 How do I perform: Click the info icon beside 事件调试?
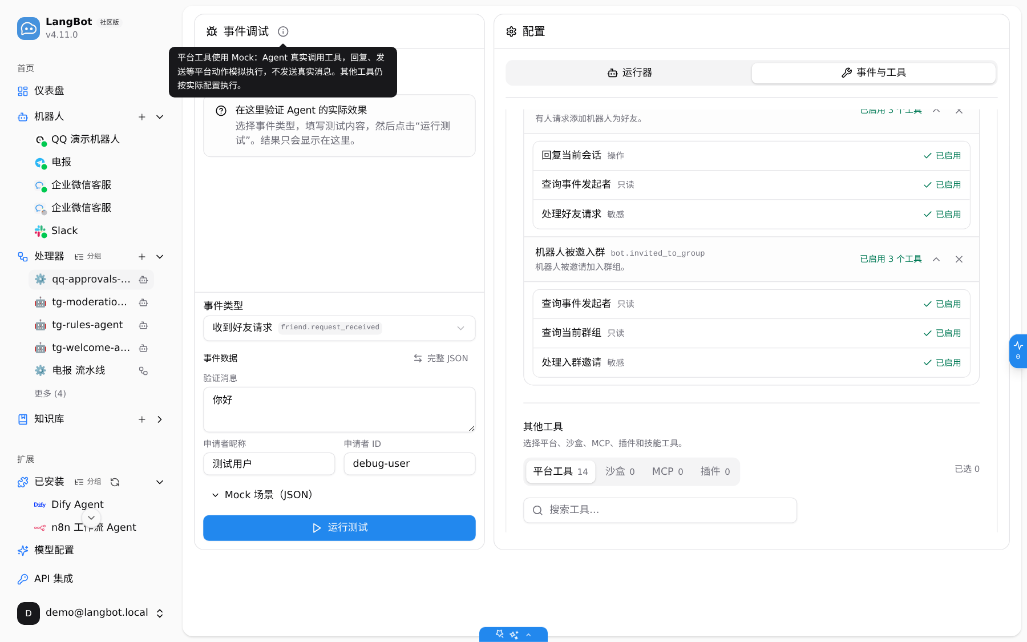pos(283,31)
